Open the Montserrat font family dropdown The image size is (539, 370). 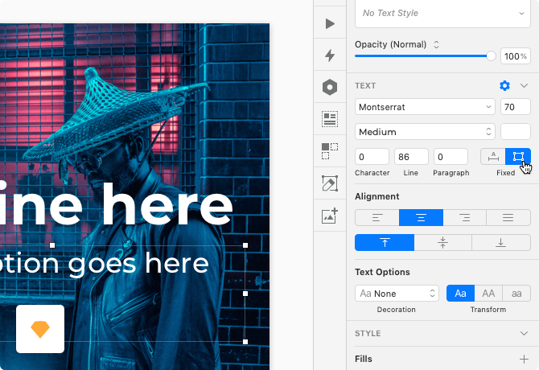tap(425, 107)
